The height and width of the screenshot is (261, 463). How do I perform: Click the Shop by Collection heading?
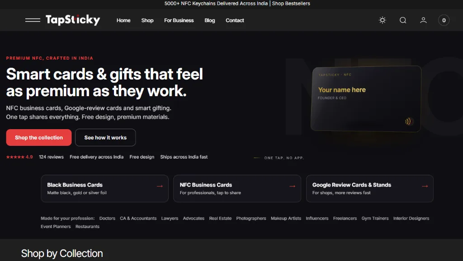(x=62, y=253)
